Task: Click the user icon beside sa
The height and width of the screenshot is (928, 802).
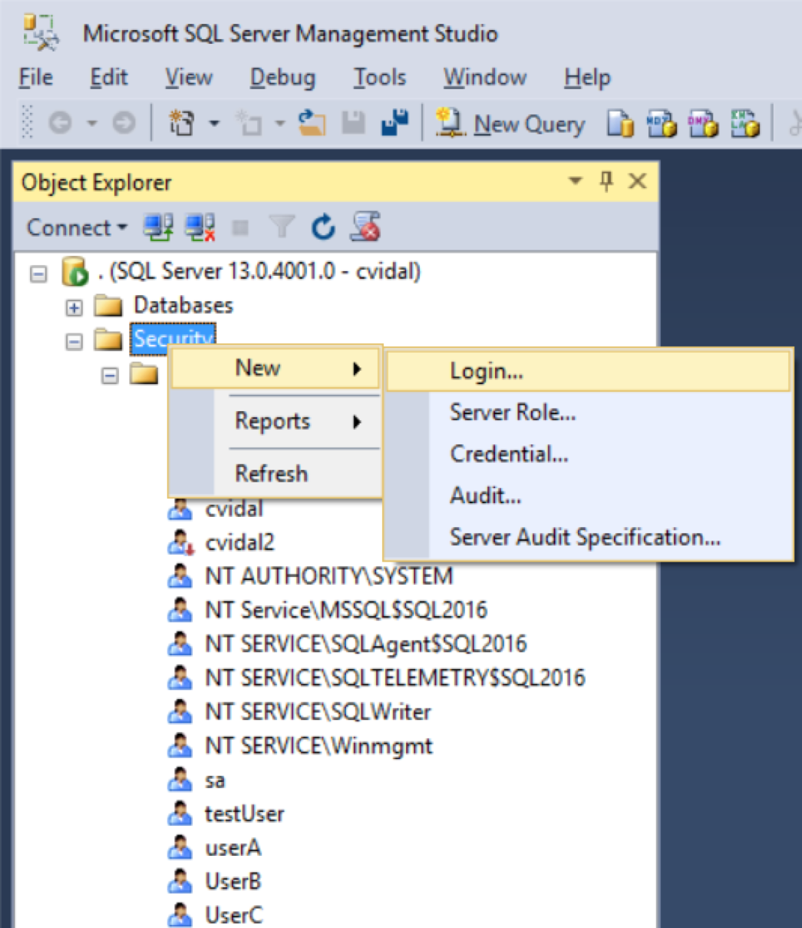Action: (x=180, y=781)
